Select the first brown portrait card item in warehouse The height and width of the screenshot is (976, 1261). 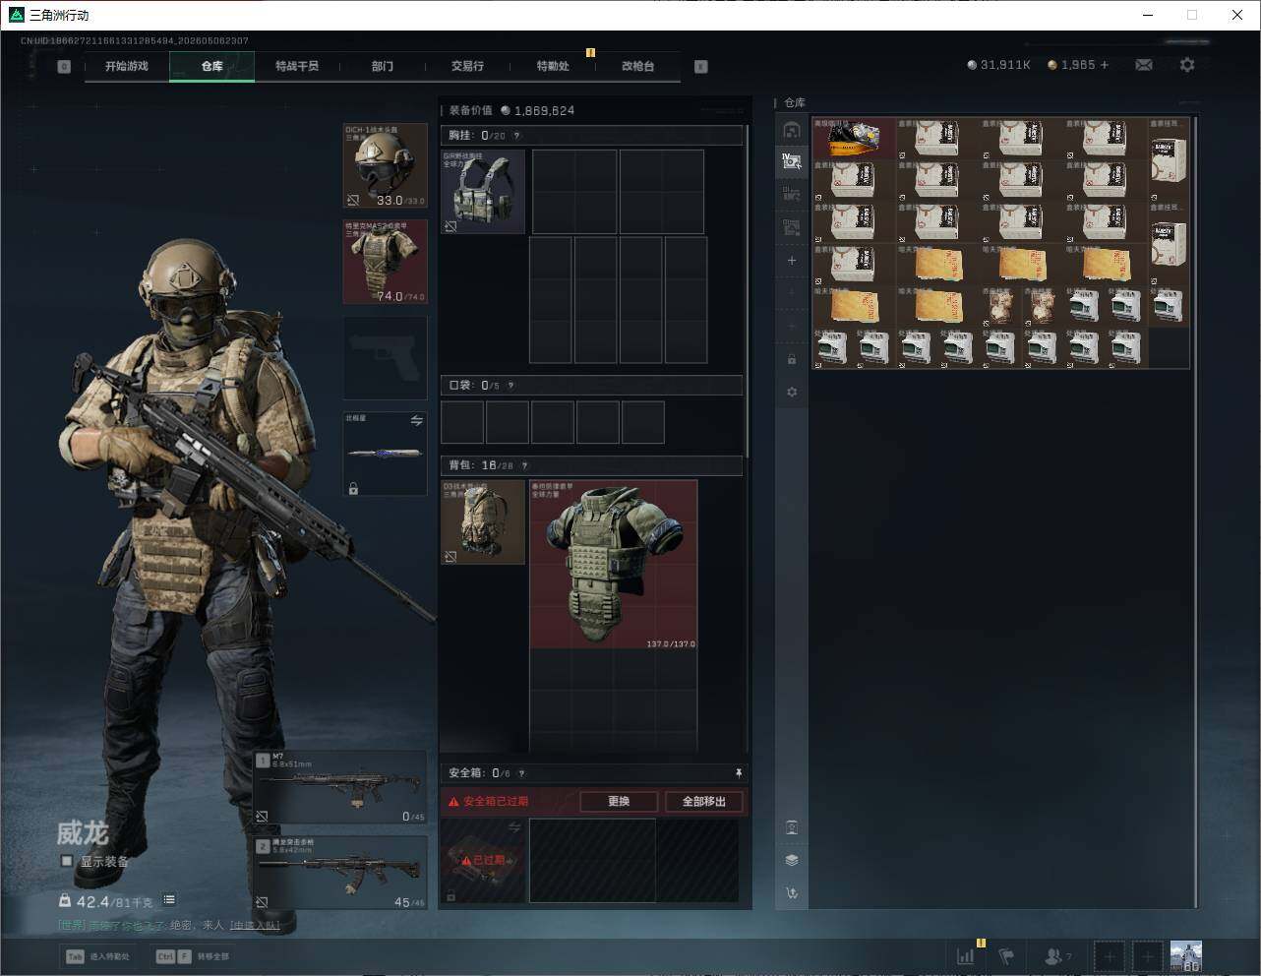coord(1001,306)
